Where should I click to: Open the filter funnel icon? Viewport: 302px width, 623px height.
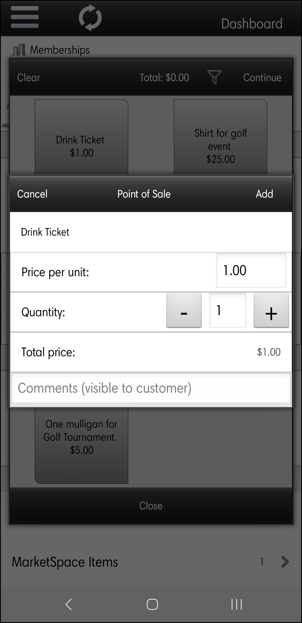[214, 77]
